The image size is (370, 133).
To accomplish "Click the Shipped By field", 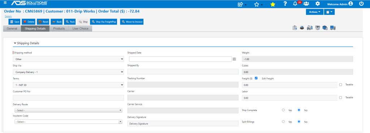I will pyautogui.click(x=183, y=72).
